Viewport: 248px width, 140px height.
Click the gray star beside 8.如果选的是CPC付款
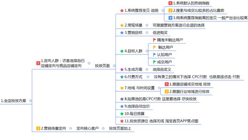point(122,99)
